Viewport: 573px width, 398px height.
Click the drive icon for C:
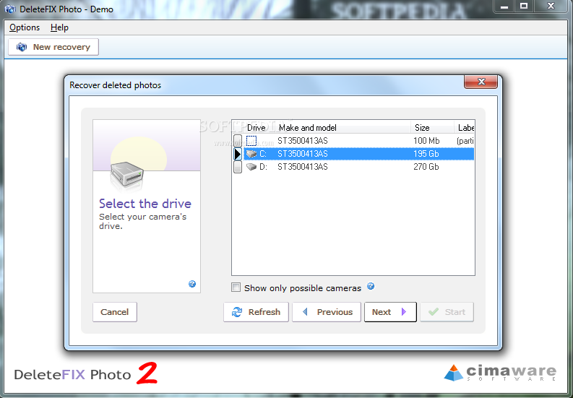click(x=251, y=154)
